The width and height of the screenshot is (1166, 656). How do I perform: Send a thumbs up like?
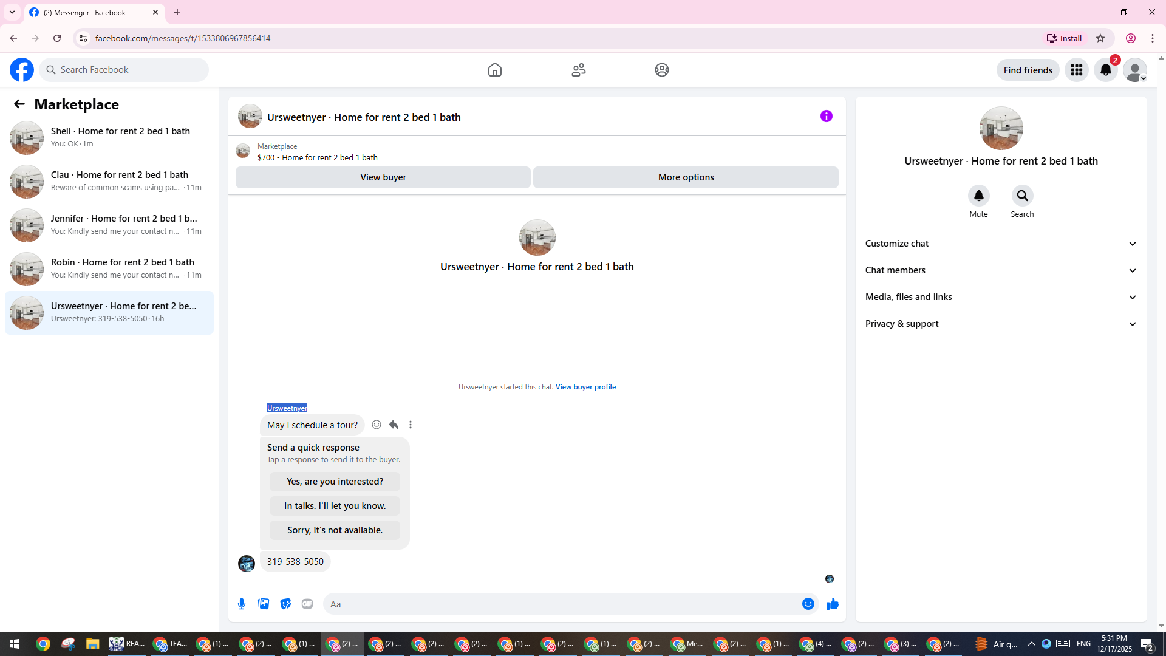click(x=832, y=604)
